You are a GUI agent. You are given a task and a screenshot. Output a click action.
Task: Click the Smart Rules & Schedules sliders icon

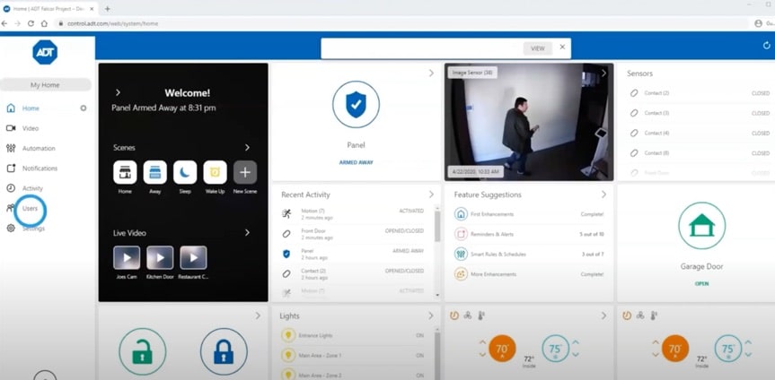coord(461,255)
